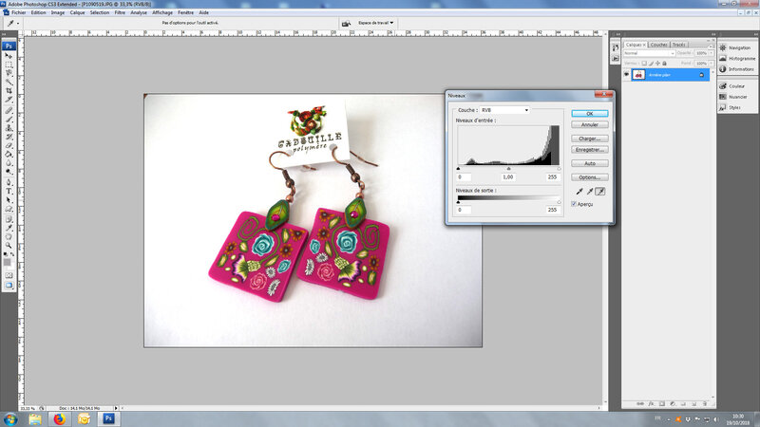This screenshot has height=427, width=760.
Task: Open the history panel icon beside layers
Action: pos(615,48)
